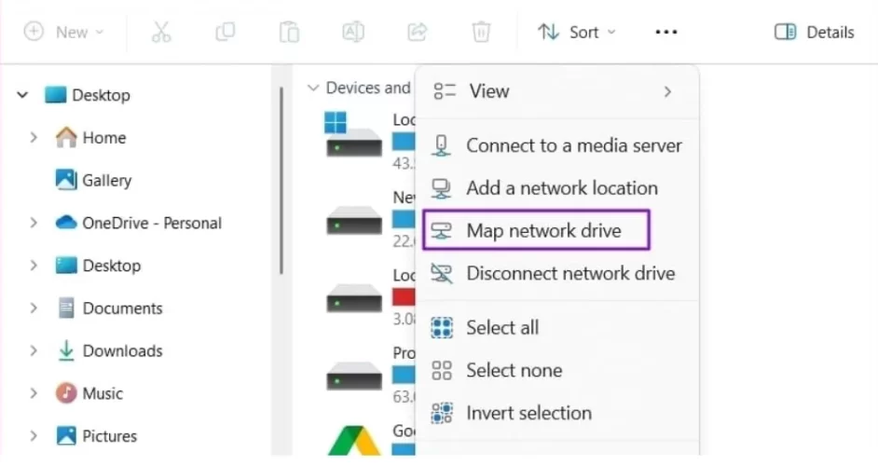Click the Google Drive icon
This screenshot has width=878, height=466.
coord(353,442)
